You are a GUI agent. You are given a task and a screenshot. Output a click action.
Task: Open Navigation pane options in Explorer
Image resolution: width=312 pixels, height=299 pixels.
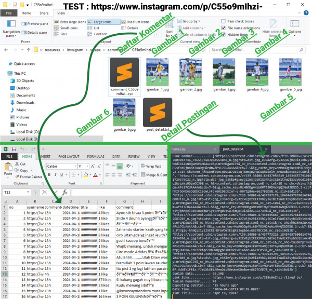click(x=11, y=29)
